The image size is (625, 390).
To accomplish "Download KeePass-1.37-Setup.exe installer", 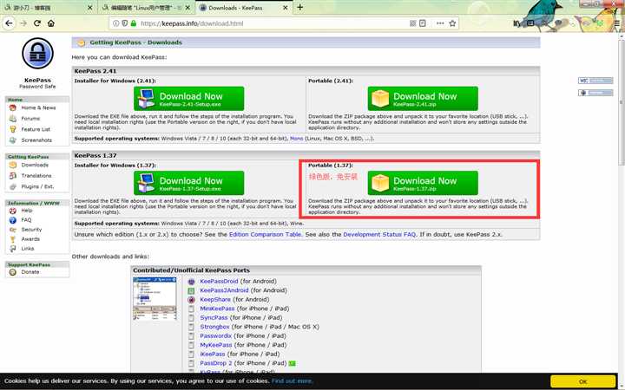I will 188,183.
